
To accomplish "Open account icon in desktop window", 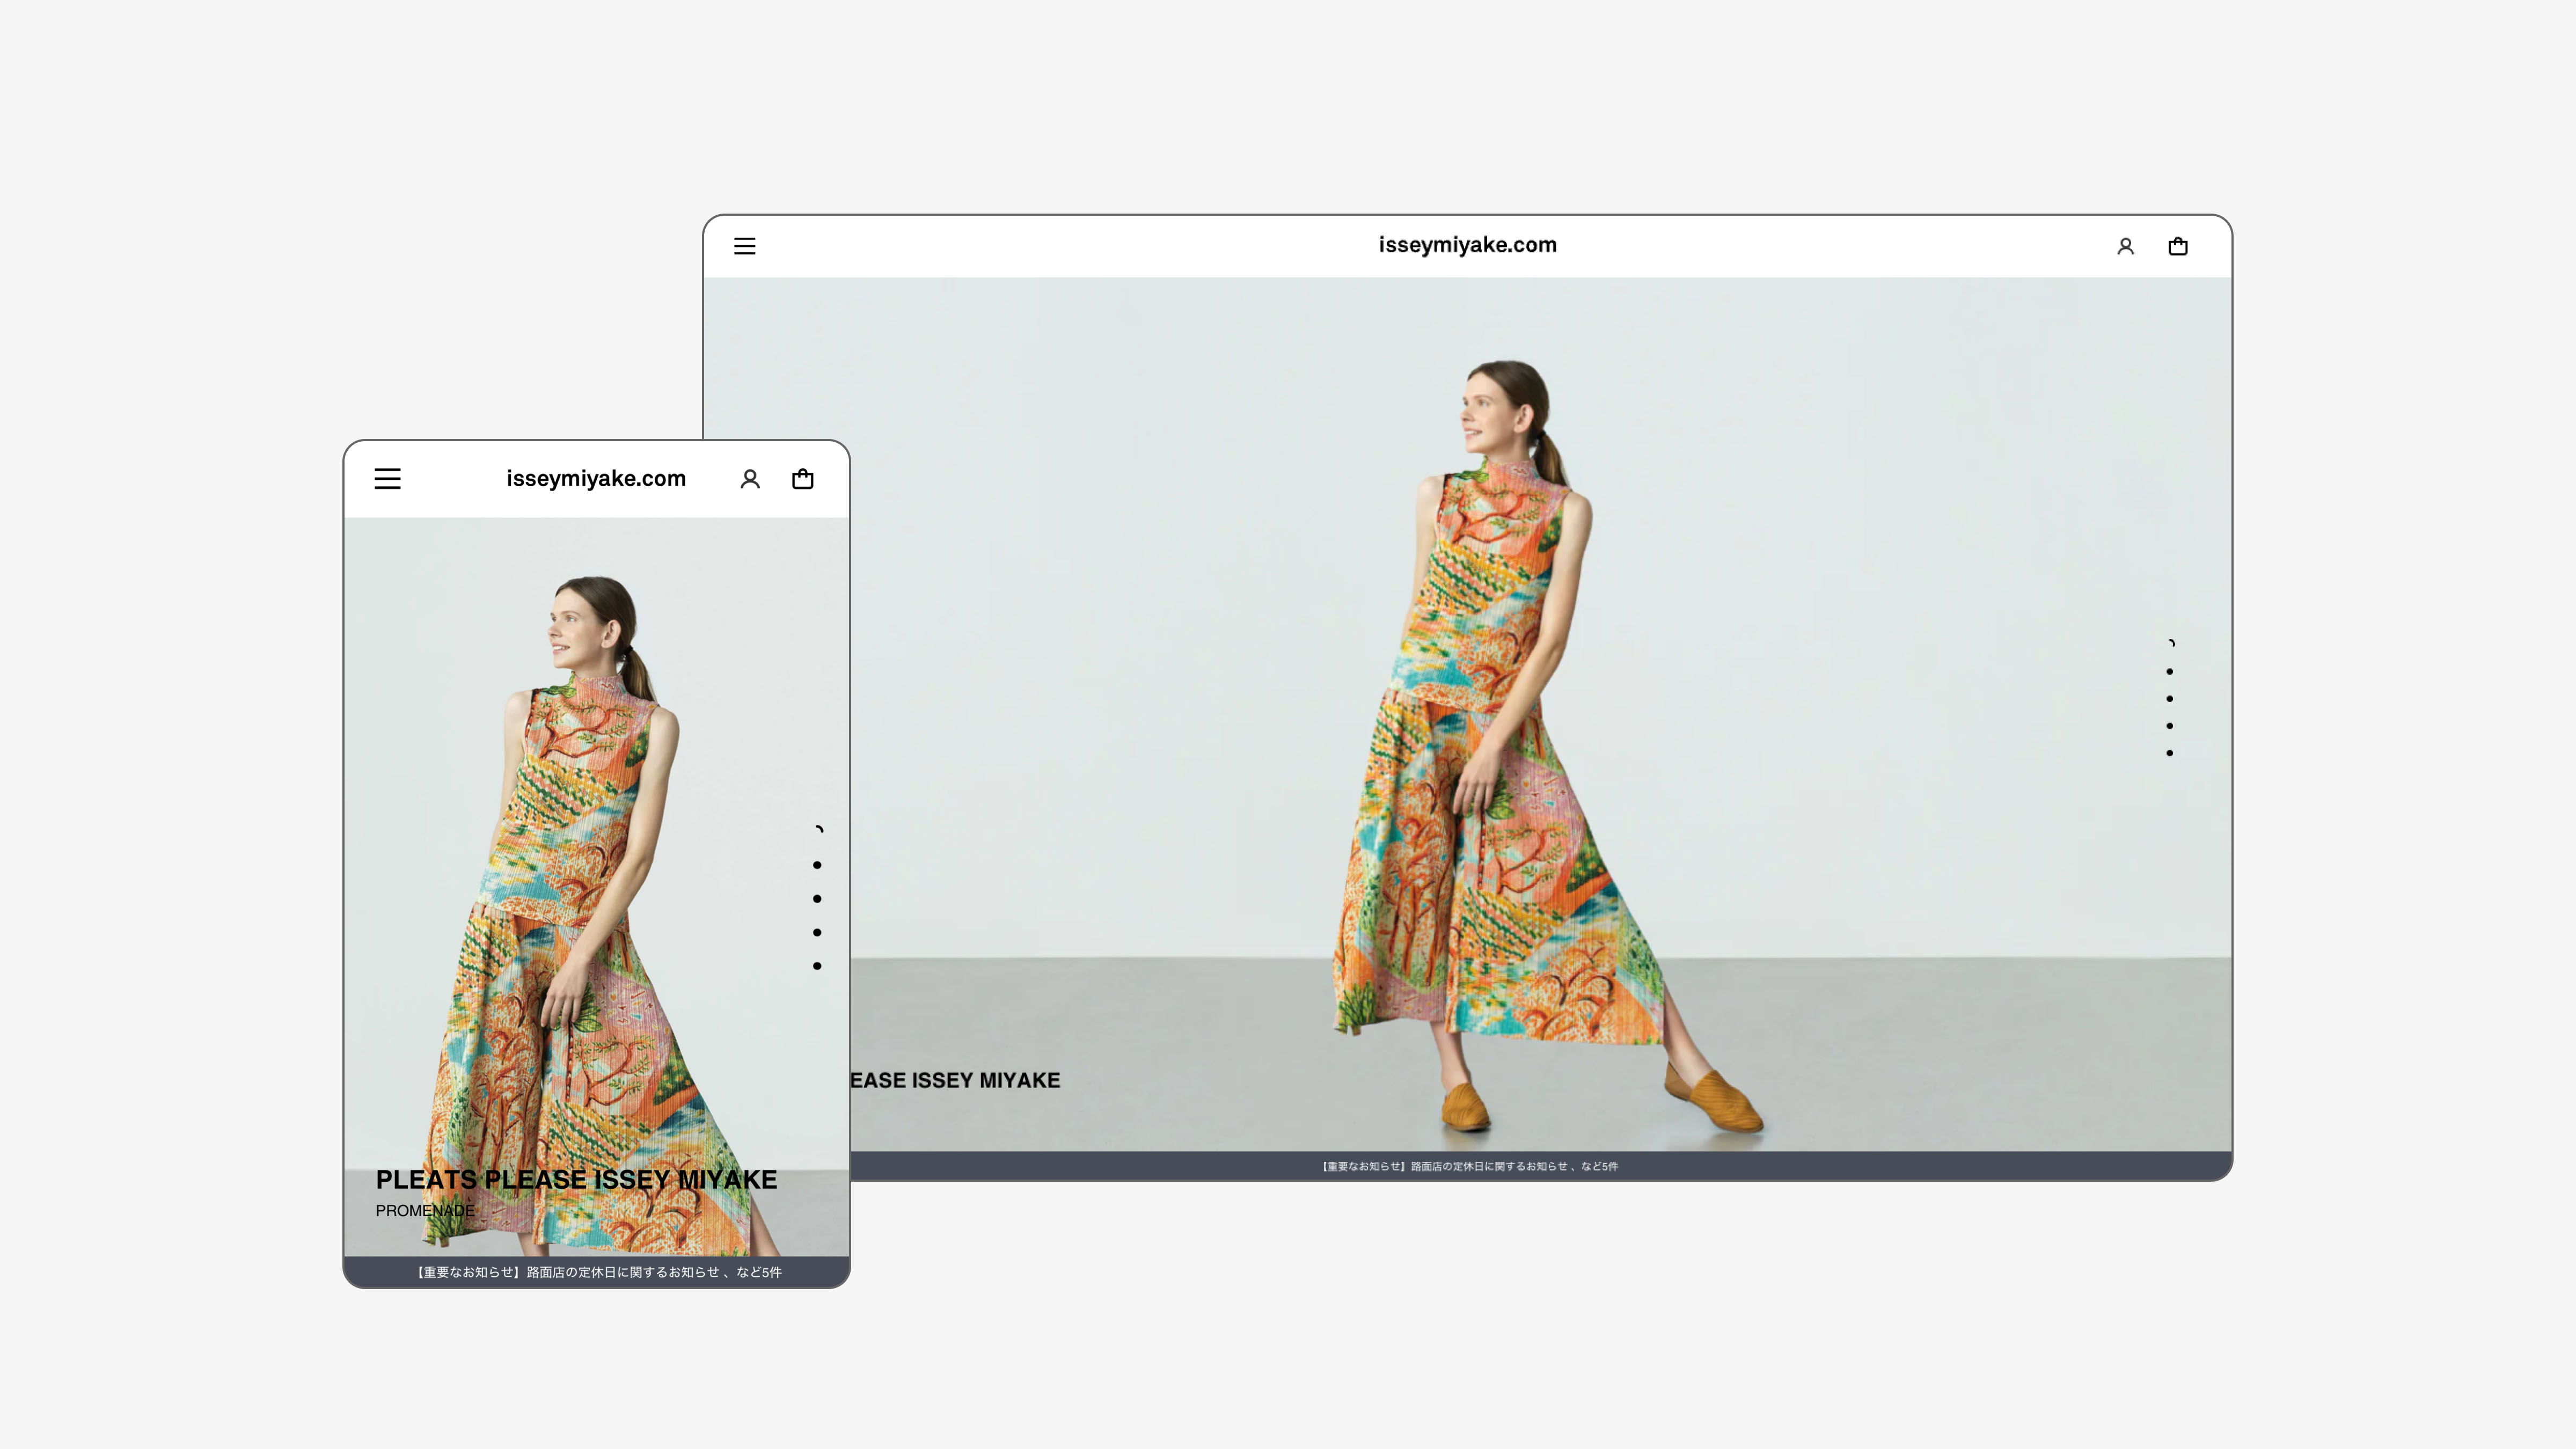I will point(2125,246).
